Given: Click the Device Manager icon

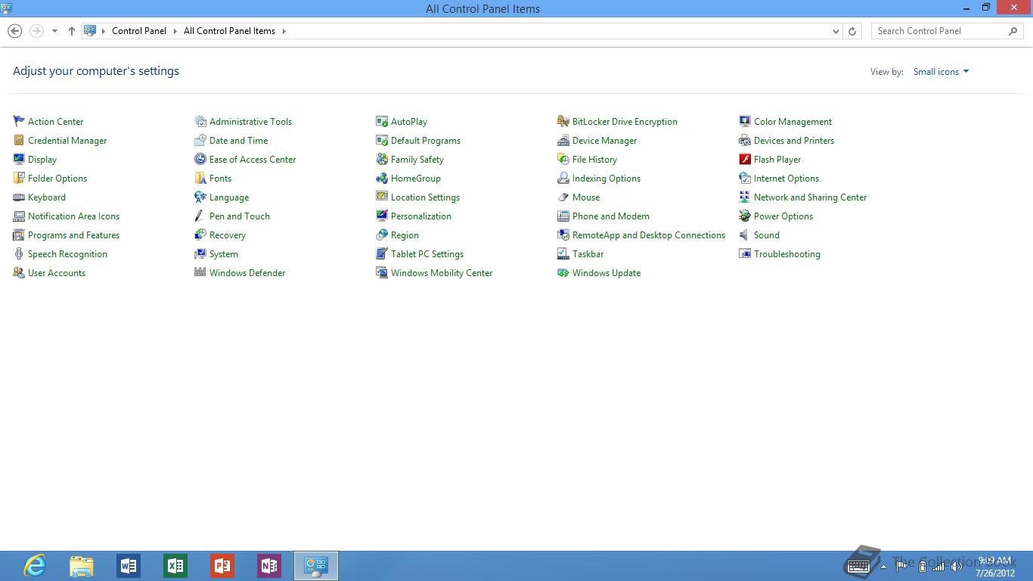Looking at the screenshot, I should pyautogui.click(x=563, y=140).
